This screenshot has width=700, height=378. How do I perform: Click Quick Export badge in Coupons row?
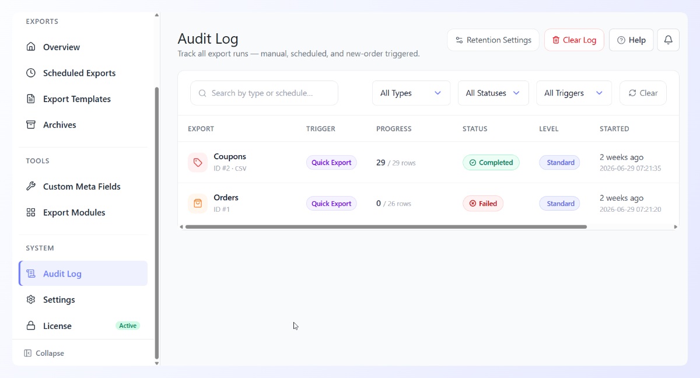[331, 163]
